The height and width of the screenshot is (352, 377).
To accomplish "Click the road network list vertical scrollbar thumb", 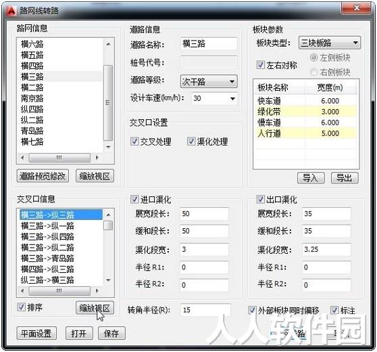I will (108, 103).
